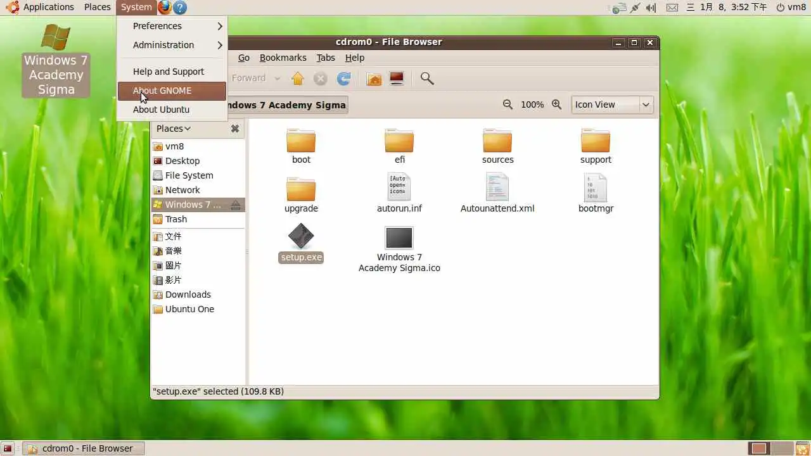The image size is (811, 456).
Task: Click the first workspace in switcher
Action: pyautogui.click(x=759, y=448)
